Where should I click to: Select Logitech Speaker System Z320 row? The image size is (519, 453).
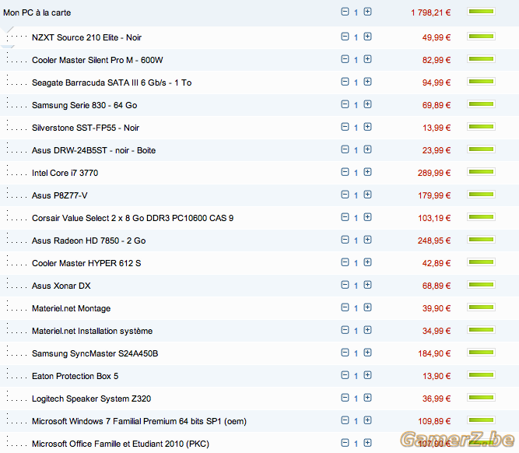260,399
